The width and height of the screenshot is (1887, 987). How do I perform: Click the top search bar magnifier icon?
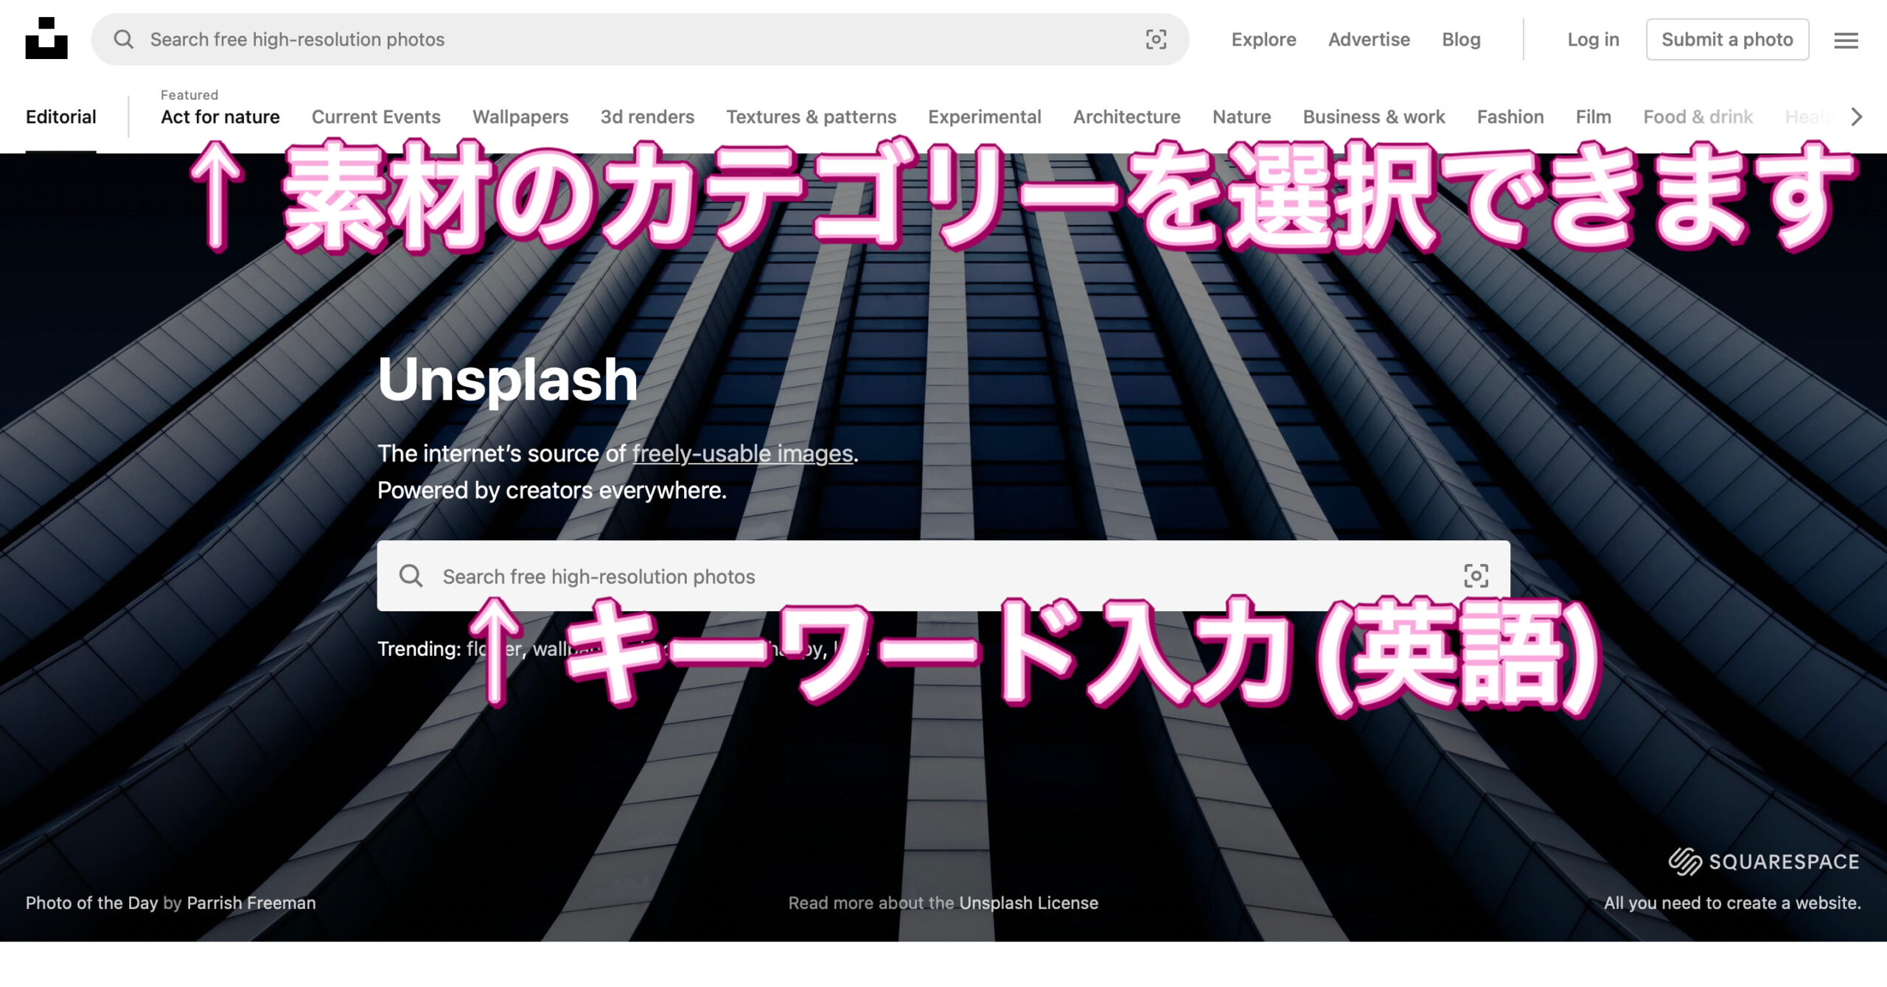point(124,39)
